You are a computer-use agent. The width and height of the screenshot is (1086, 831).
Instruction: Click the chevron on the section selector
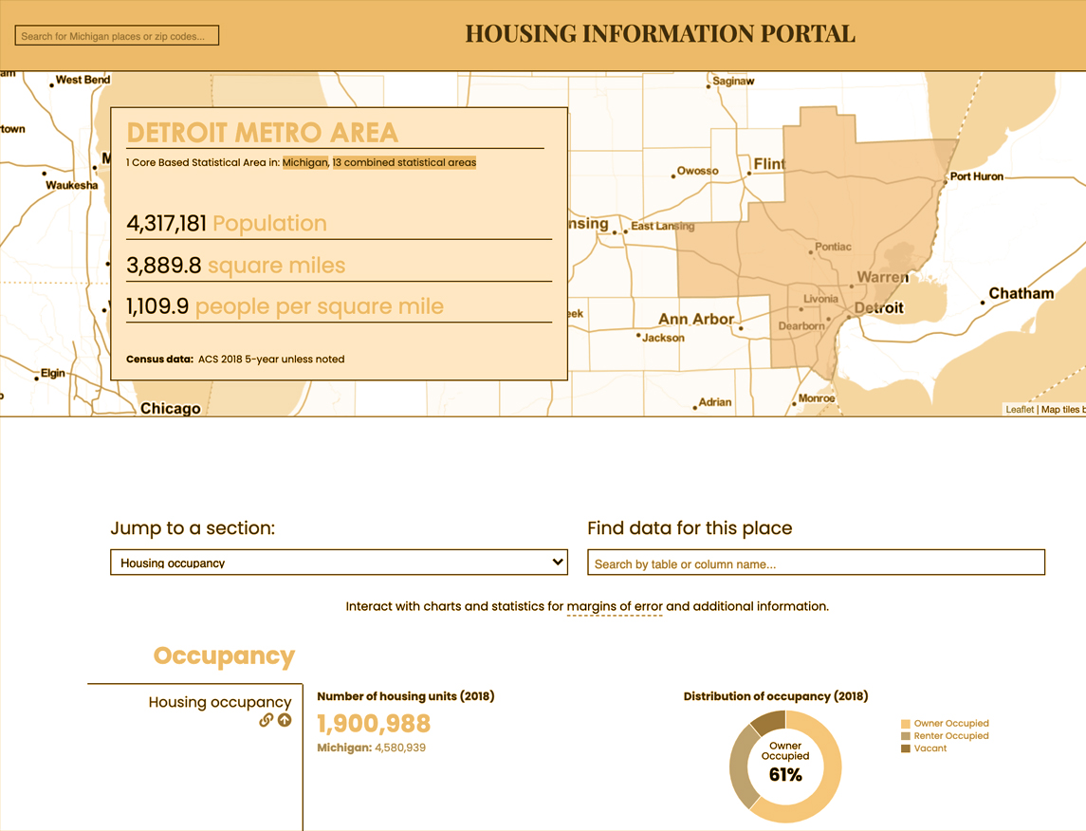pos(557,562)
